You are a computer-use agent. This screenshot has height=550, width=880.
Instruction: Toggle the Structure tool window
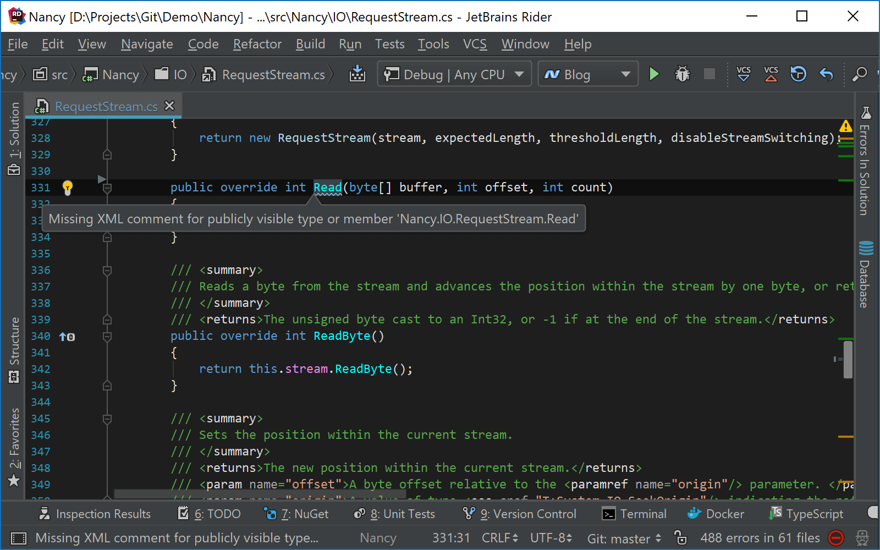pos(14,350)
